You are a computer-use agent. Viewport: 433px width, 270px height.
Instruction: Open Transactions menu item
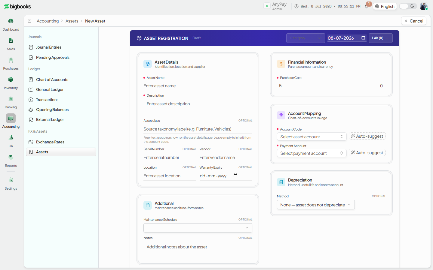pyautogui.click(x=61, y=100)
